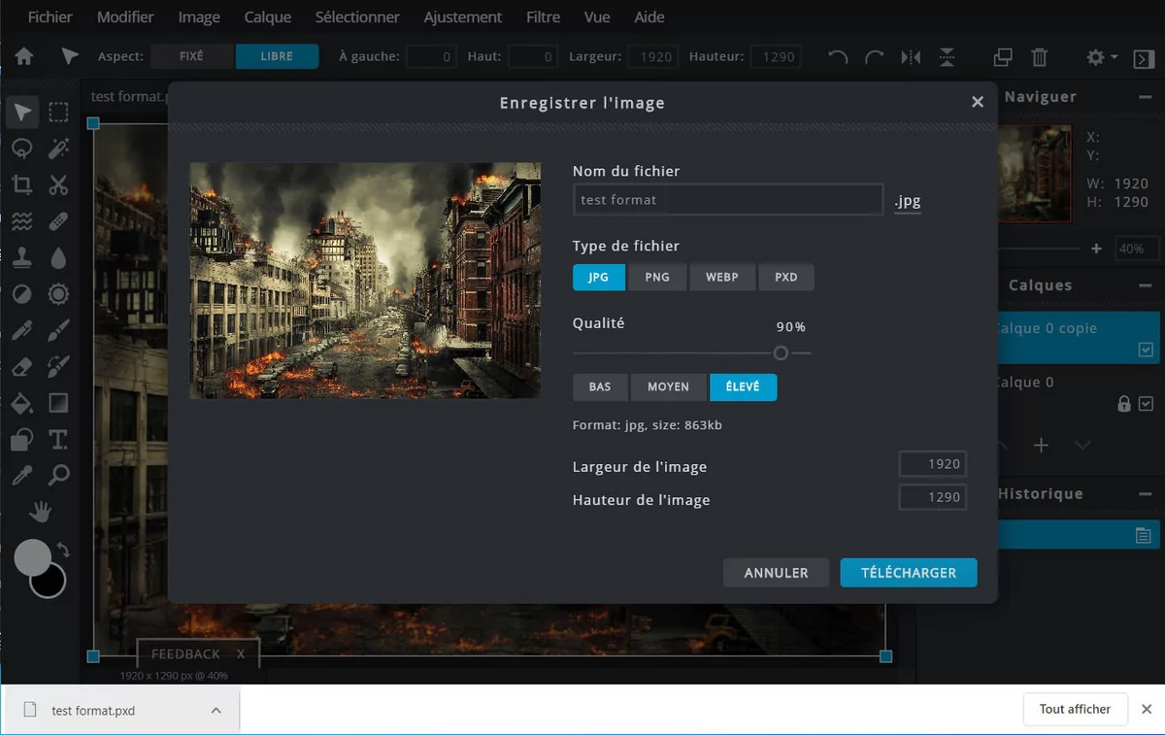Open the test format.pxd download options arrow
This screenshot has height=735, width=1165.
(x=216, y=711)
